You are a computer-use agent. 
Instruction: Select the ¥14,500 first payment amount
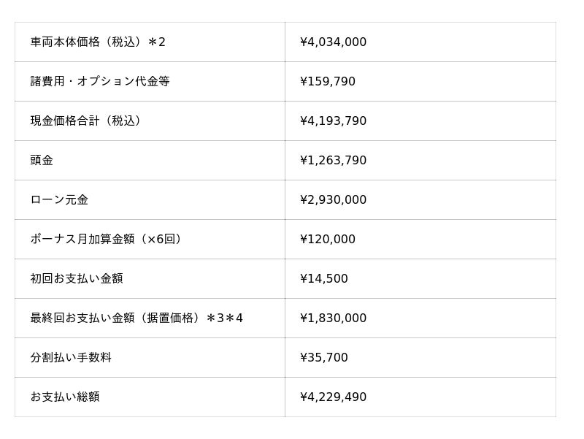coord(323,279)
